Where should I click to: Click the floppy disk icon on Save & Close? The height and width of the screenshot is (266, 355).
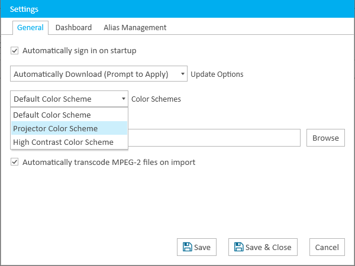[238, 247]
